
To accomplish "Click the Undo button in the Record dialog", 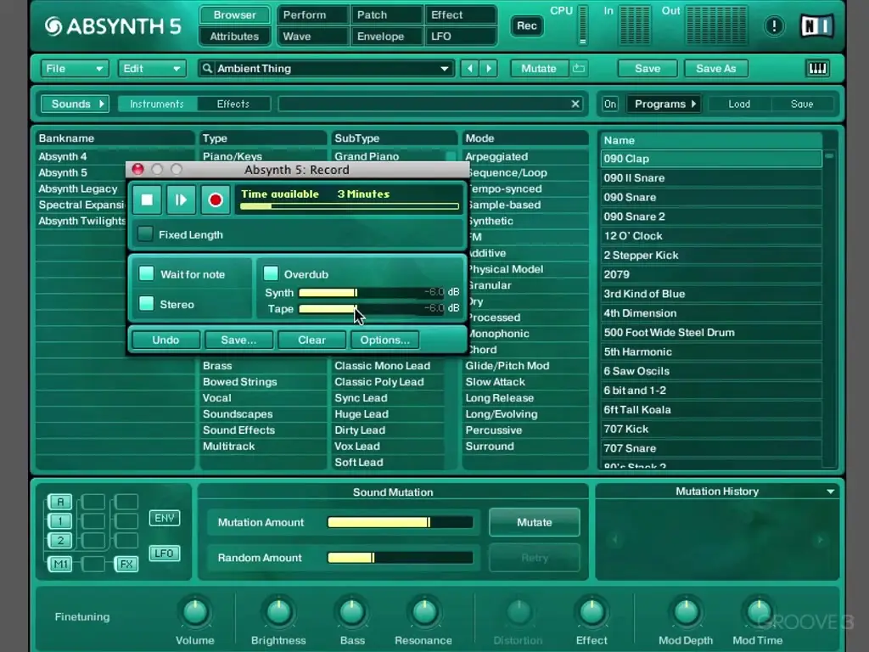I will 165,340.
